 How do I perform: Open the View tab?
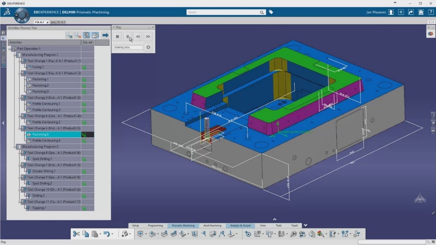(x=263, y=225)
